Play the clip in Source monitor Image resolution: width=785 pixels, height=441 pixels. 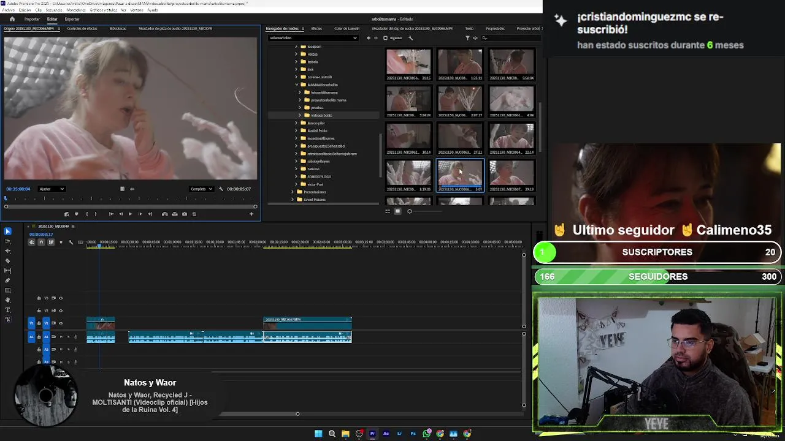tap(130, 214)
